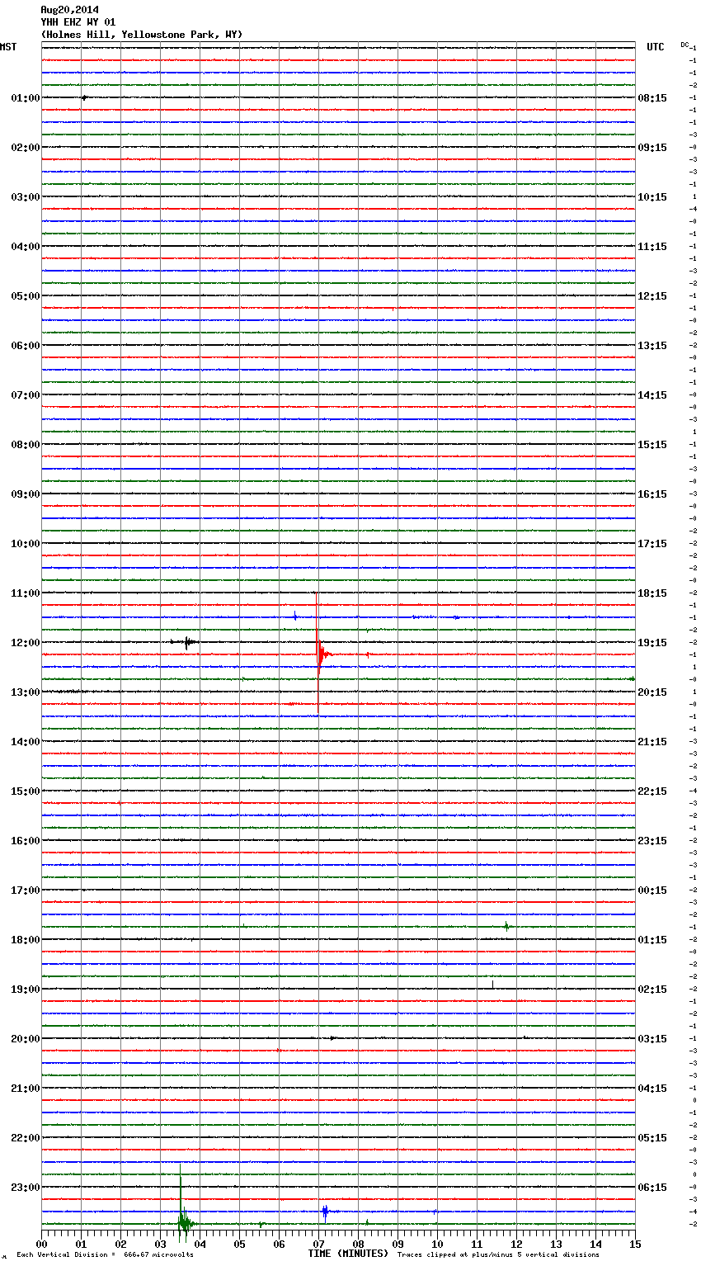Select the 13:00 MST row label
The image size is (701, 1266).
[x=25, y=692]
